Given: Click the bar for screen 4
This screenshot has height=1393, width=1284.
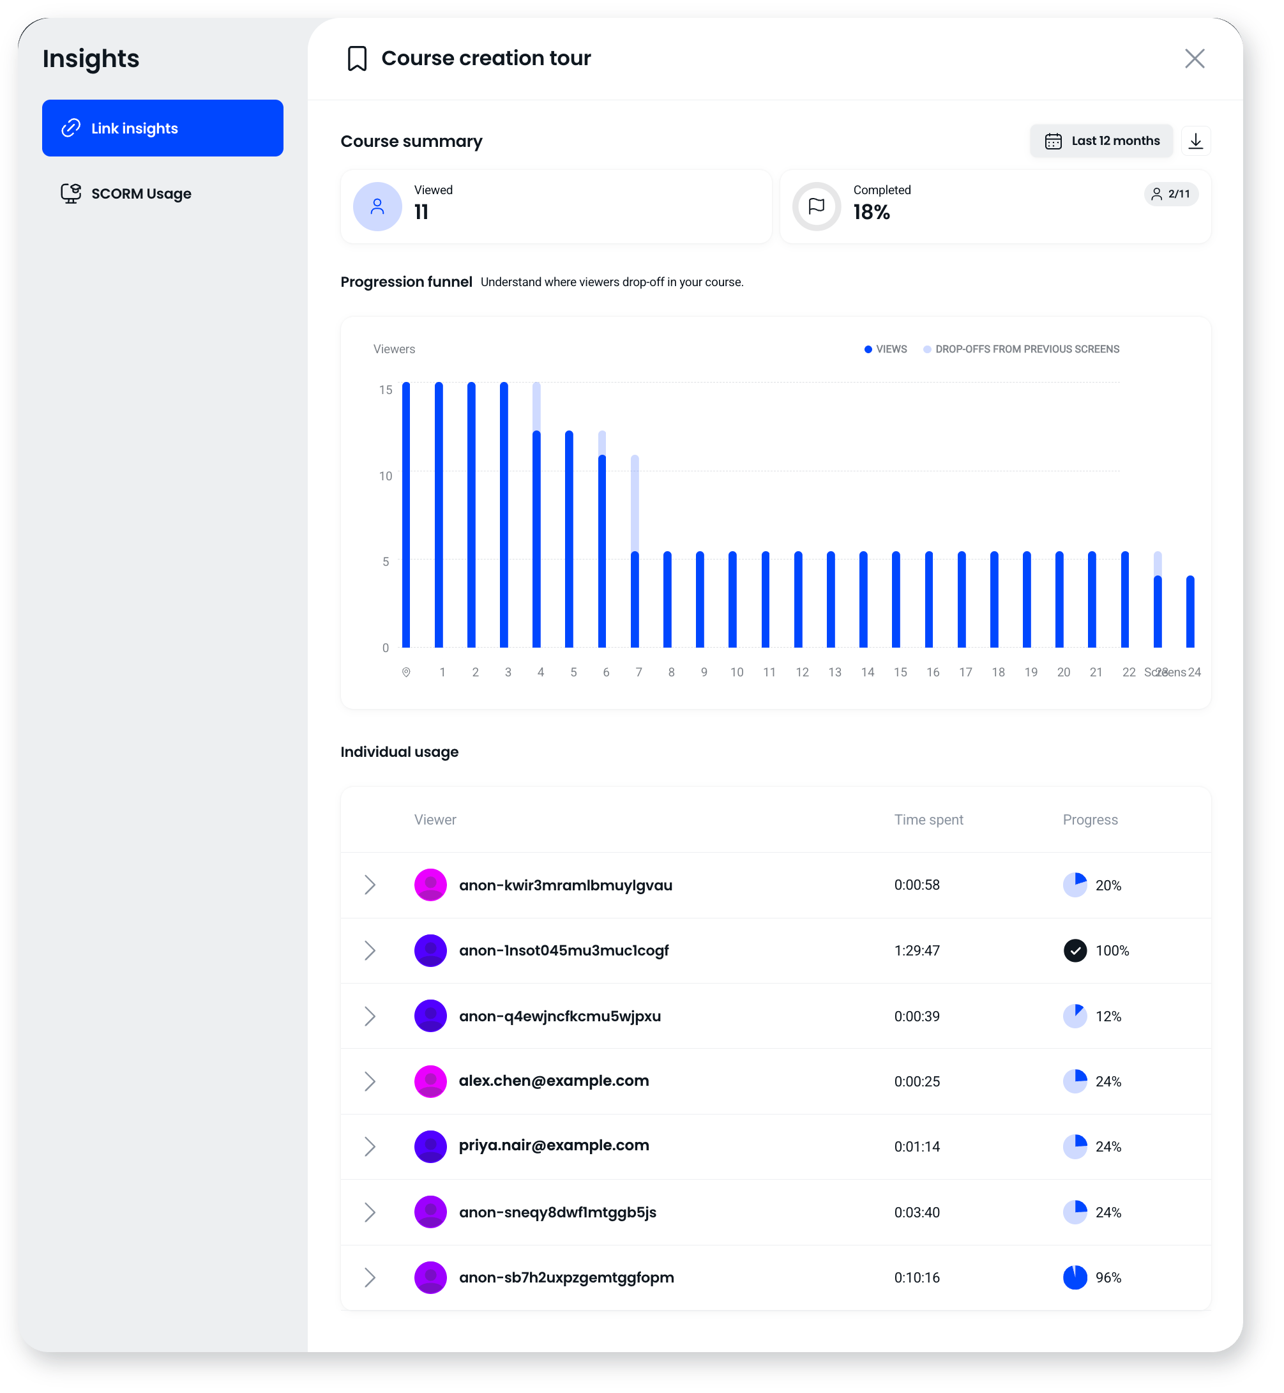Looking at the screenshot, I should pos(536,538).
